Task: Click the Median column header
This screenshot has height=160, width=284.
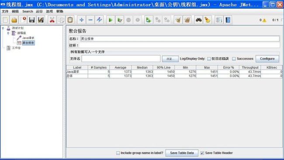Action: pos(142,67)
